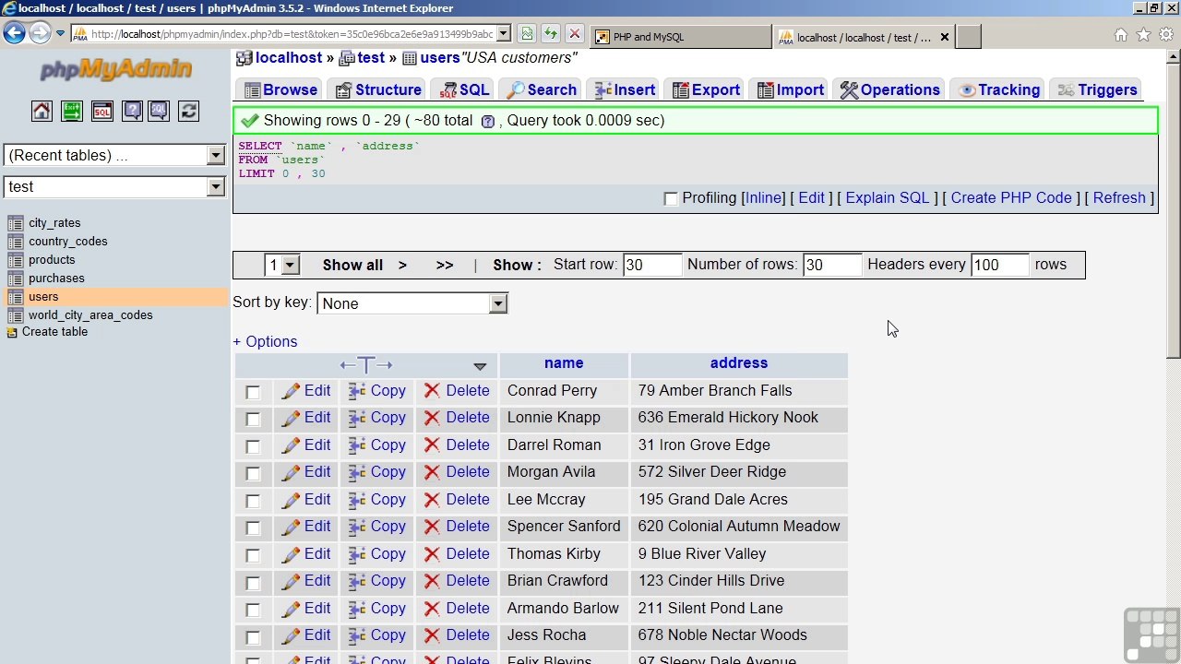Click the table icon beside purchases
This screenshot has height=664, width=1181.
15,279
